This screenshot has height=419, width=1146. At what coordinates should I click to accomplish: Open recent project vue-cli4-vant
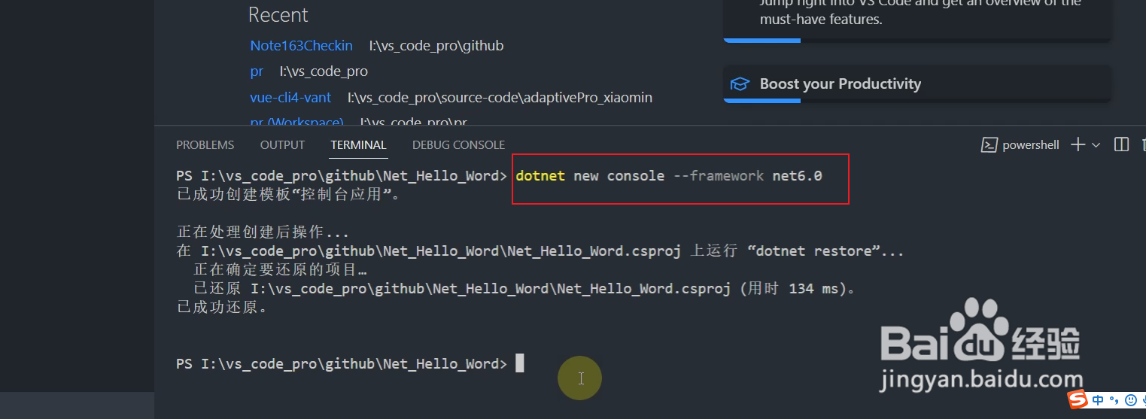pos(290,98)
